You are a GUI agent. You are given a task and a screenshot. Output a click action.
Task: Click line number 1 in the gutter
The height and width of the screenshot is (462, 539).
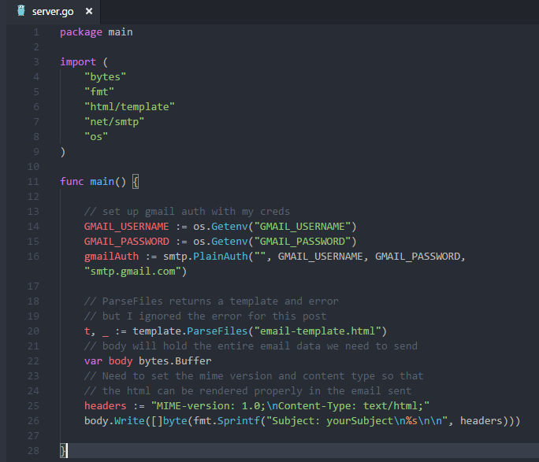click(x=36, y=32)
